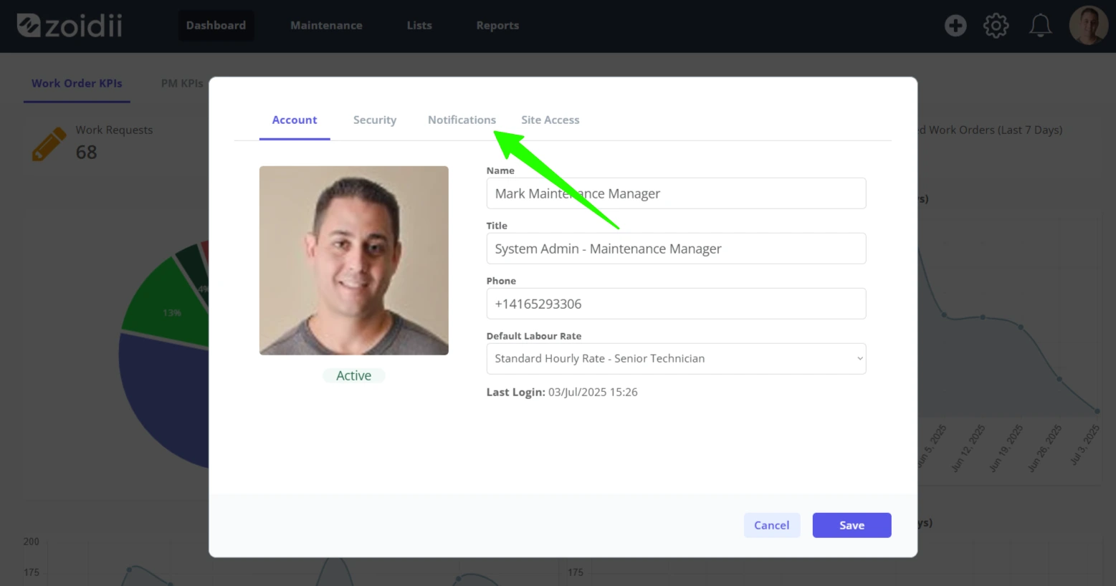Switch to the Notifications tab

pyautogui.click(x=462, y=120)
